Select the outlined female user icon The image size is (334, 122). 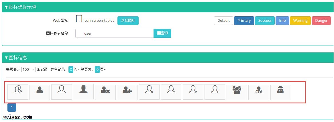click(171, 92)
